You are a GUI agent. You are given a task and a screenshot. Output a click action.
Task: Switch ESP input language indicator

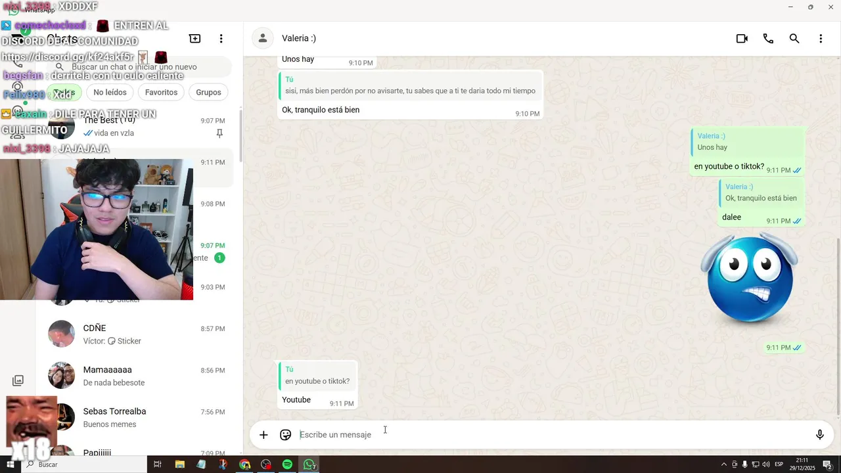[780, 464]
